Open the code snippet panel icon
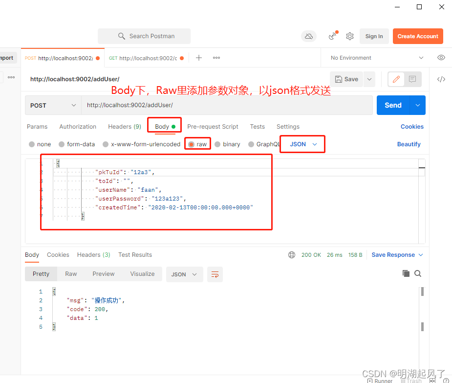 pos(441,79)
